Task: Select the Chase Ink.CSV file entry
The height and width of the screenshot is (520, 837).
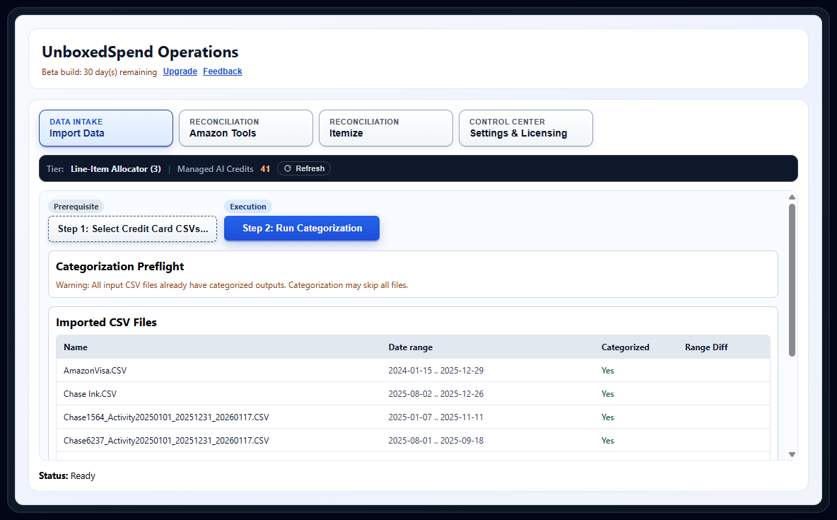Action: point(90,393)
